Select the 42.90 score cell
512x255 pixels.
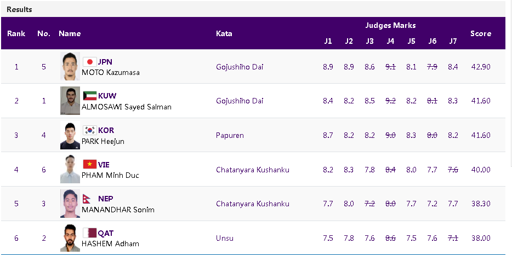[480, 67]
